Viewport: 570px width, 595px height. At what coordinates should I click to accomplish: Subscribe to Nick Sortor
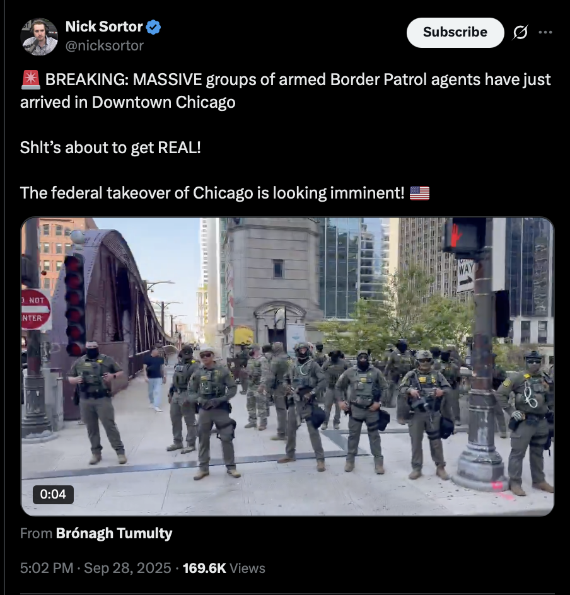[x=455, y=33]
